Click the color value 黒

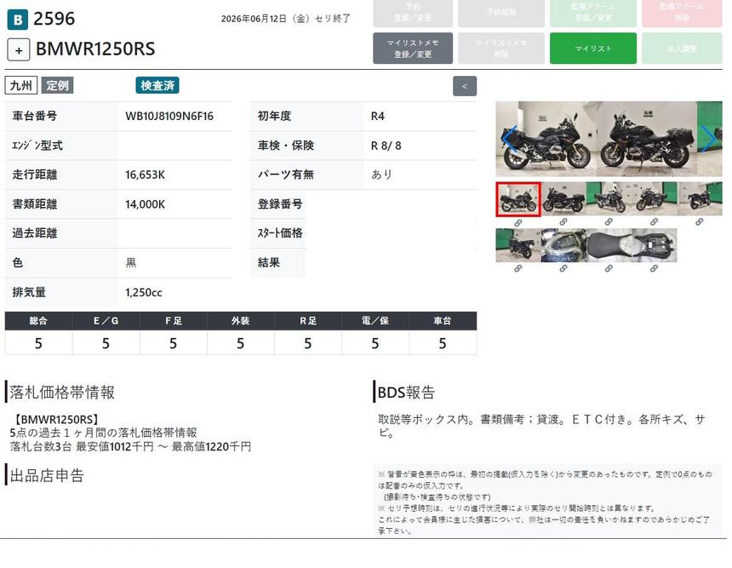[x=131, y=262]
